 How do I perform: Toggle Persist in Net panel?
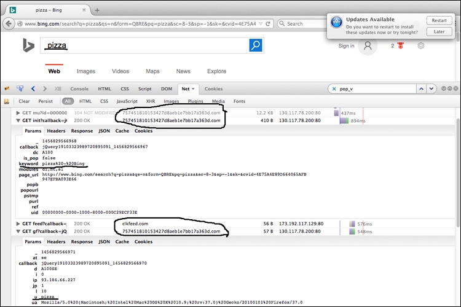coord(45,101)
